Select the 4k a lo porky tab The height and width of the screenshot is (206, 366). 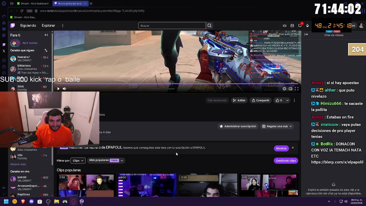click(x=70, y=3)
